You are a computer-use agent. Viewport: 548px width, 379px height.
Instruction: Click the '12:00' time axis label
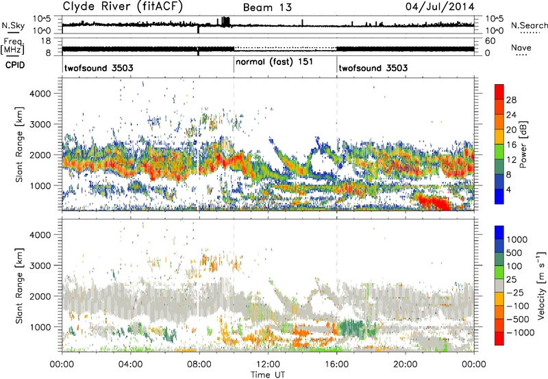click(268, 365)
